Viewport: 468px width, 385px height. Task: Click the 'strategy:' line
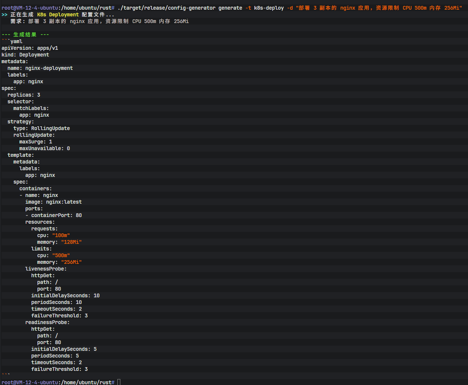pyautogui.click(x=21, y=122)
